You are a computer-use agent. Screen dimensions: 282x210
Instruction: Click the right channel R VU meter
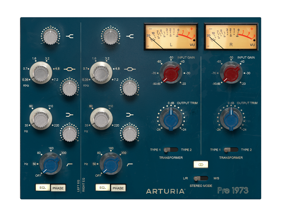[231, 37]
